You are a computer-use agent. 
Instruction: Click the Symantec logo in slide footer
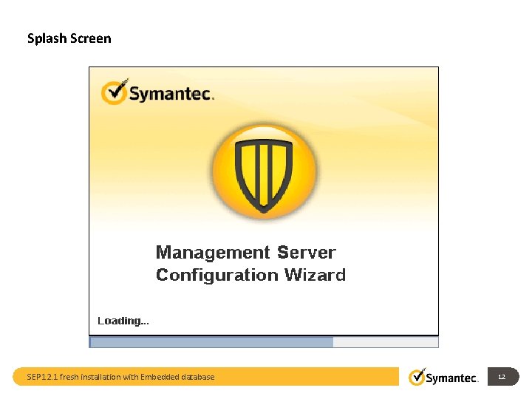coord(443,377)
